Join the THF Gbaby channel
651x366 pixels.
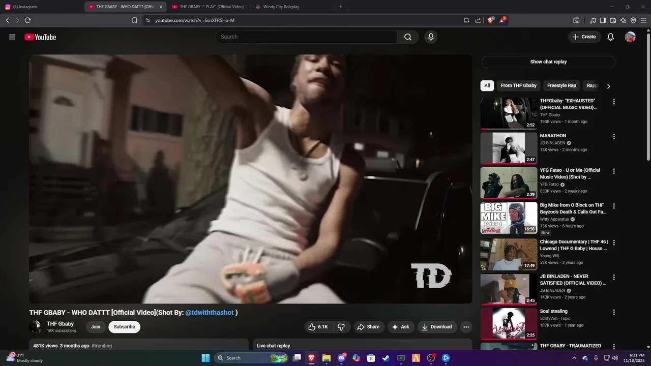(x=96, y=327)
